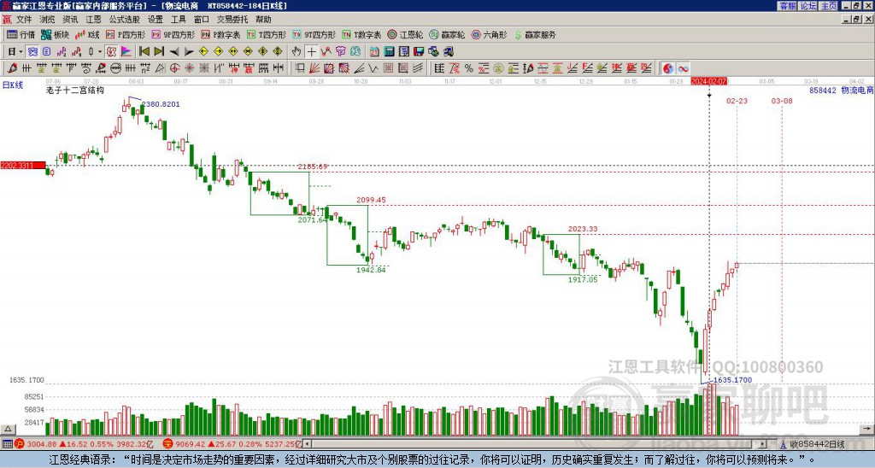Open the 9P四方形 tool
The image size is (875, 468).
pos(173,34)
